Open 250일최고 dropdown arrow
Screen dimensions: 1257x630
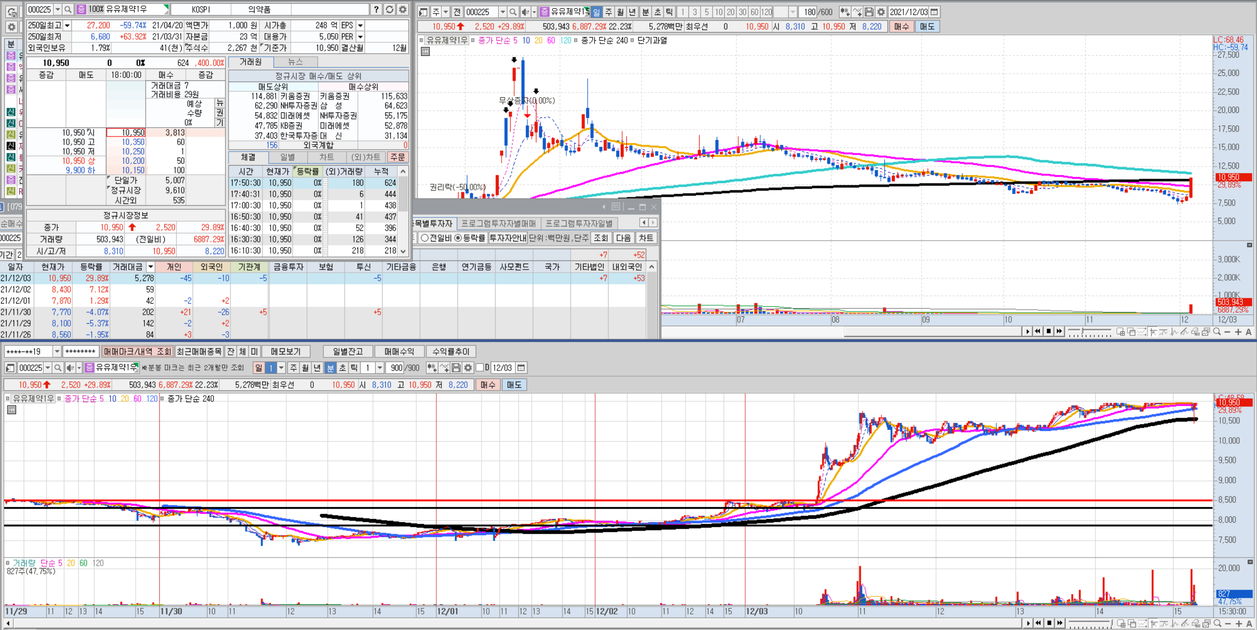pos(67,26)
